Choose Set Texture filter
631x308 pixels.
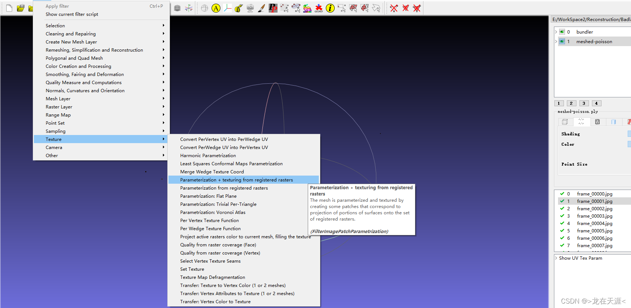[244, 269]
